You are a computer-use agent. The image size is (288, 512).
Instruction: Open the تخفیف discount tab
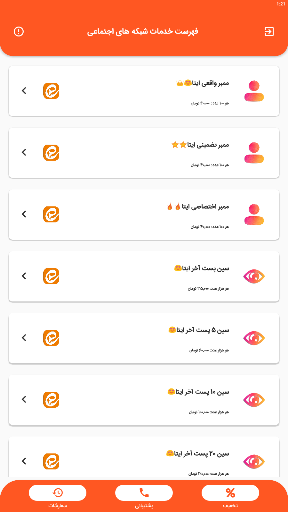coord(230,493)
